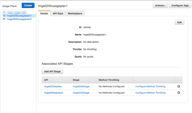
Task: Select hoge0205usageplan1 in the sidebar list
Action: point(19,16)
